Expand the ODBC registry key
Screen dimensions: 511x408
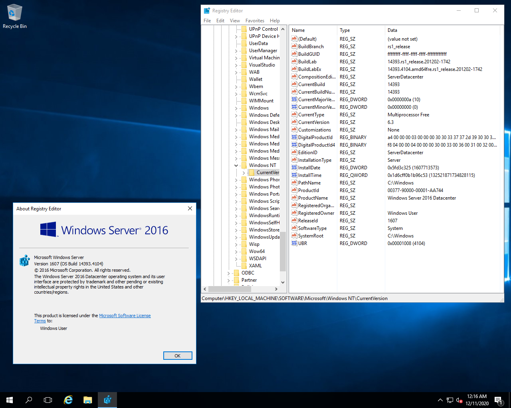point(228,273)
